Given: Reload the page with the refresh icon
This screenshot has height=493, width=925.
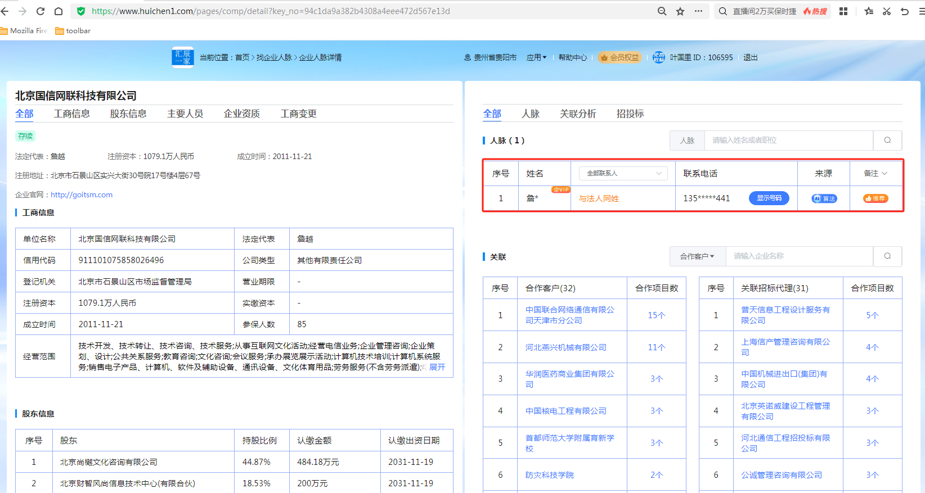Looking at the screenshot, I should pos(41,11).
